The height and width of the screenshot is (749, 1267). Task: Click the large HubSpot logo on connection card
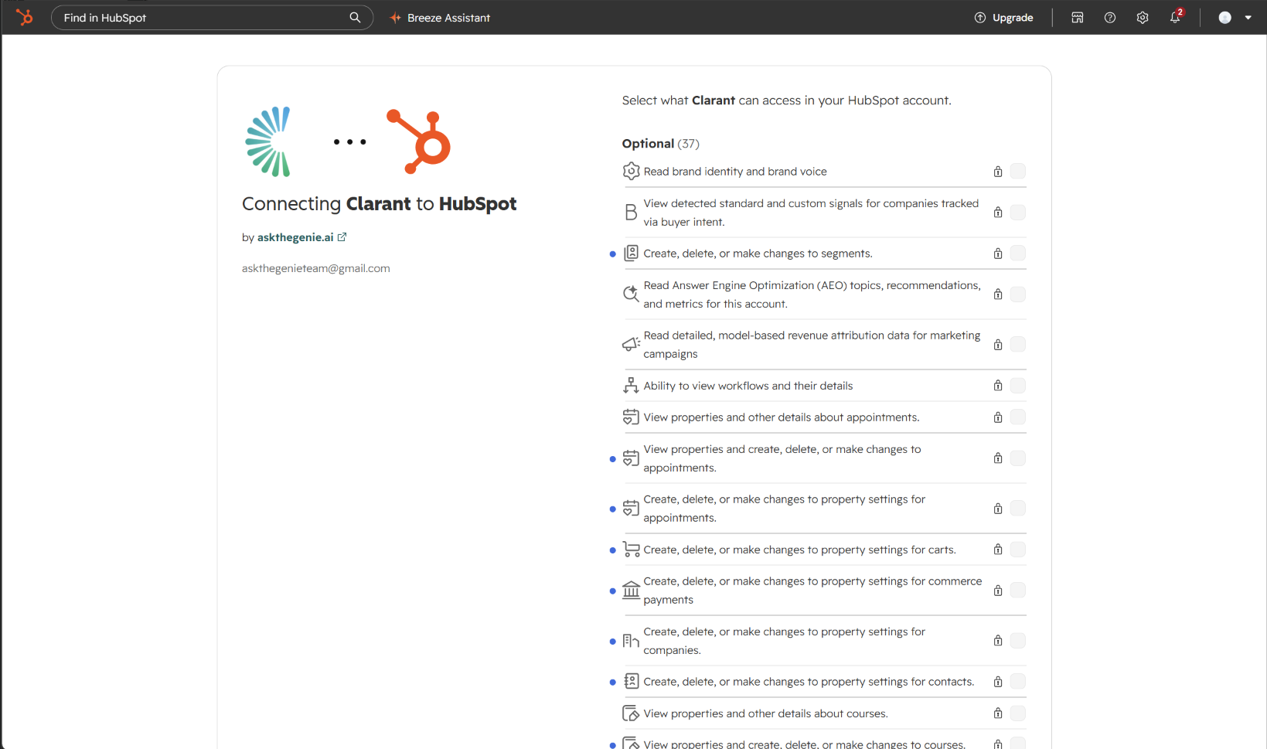(x=418, y=141)
